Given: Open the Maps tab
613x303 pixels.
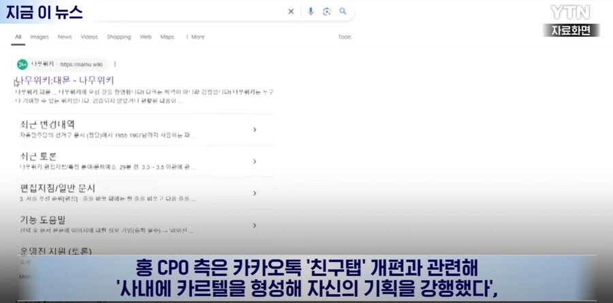Looking at the screenshot, I should [x=167, y=37].
